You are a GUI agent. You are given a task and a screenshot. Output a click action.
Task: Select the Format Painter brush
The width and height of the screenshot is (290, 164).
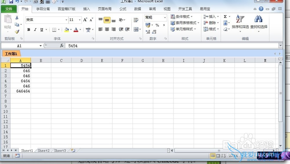coord(17,31)
